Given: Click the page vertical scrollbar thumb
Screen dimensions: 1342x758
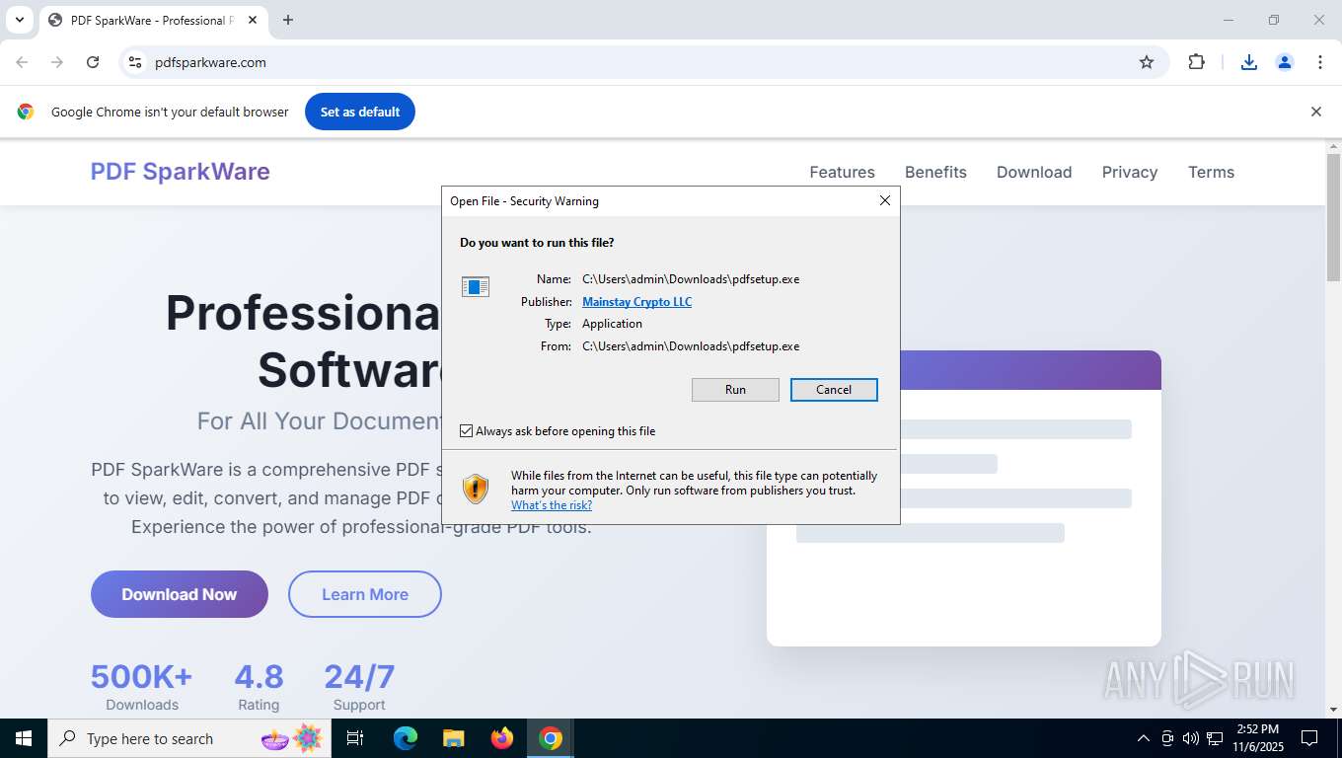Looking at the screenshot, I should (1333, 217).
